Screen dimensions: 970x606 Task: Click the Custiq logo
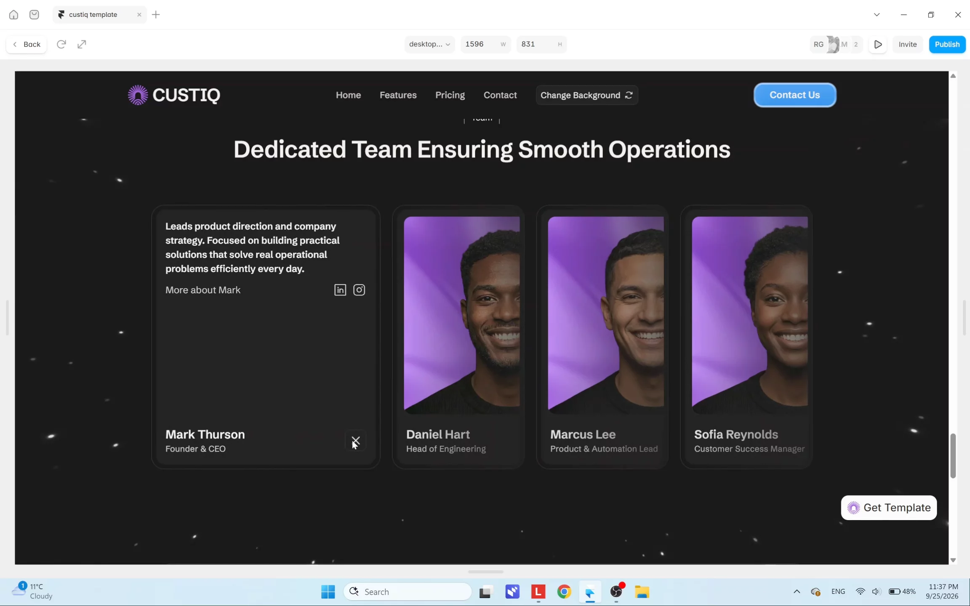tap(174, 95)
